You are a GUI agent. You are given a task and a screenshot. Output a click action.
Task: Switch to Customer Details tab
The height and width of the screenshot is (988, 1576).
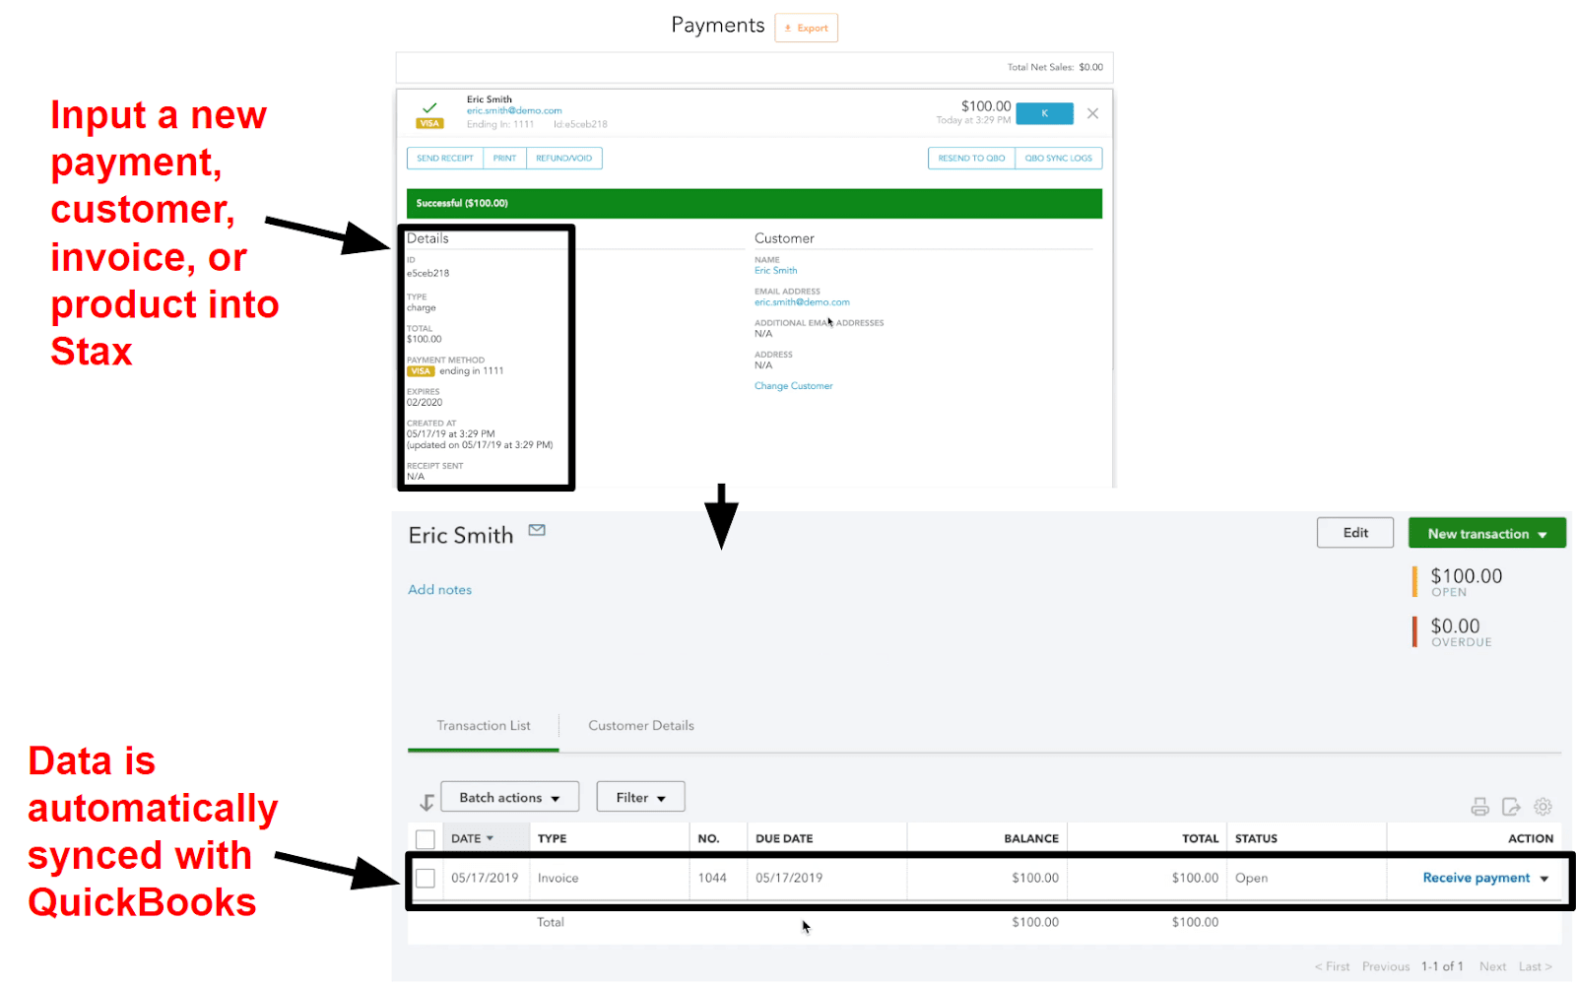point(641,726)
